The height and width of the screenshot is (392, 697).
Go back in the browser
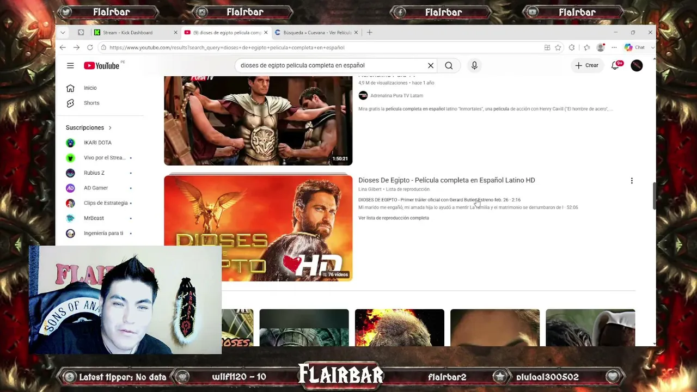(63, 47)
